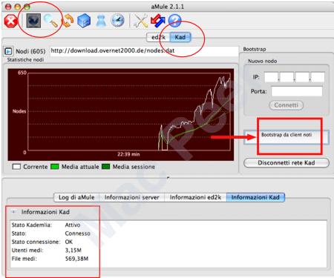
Task: Open the Search magnifier icon
Action: [50, 21]
